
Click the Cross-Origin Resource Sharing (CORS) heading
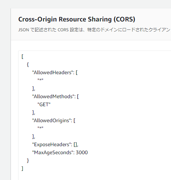77,19
